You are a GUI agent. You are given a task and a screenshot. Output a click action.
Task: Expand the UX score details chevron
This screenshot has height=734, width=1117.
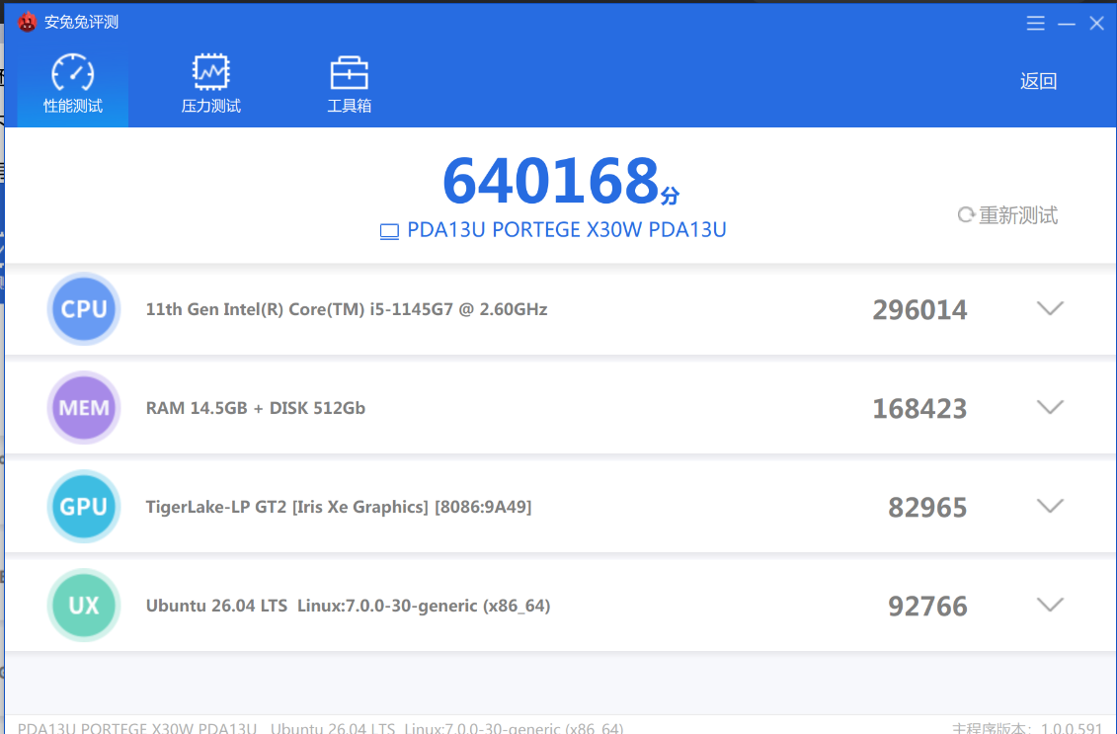[1050, 605]
